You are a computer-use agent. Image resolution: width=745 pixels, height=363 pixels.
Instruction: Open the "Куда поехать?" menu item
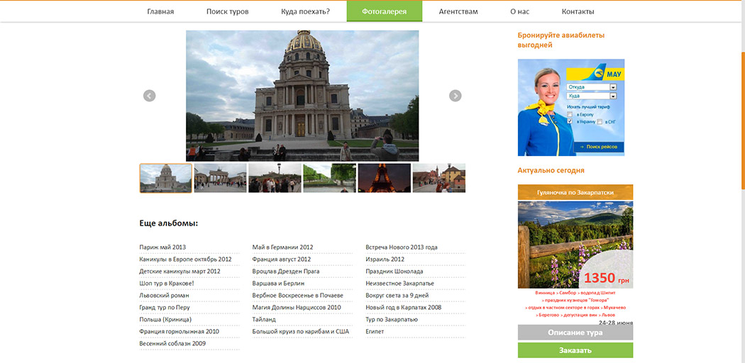tap(305, 11)
